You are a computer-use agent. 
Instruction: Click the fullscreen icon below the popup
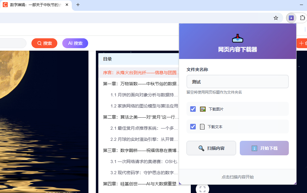(x=203, y=189)
